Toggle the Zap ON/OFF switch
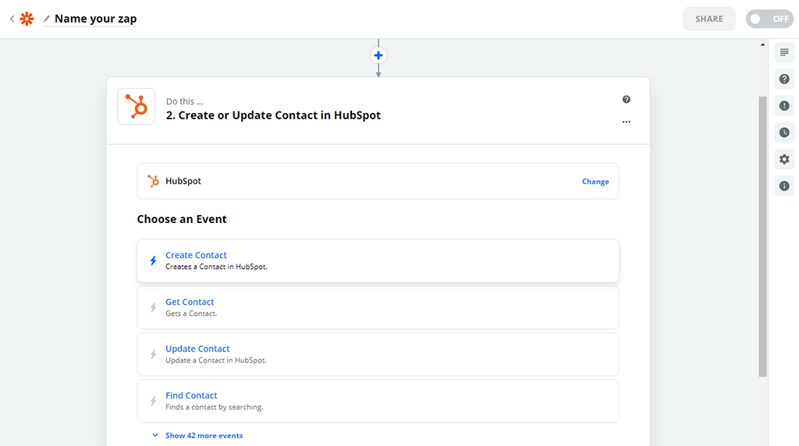This screenshot has width=799, height=446. 769,19
